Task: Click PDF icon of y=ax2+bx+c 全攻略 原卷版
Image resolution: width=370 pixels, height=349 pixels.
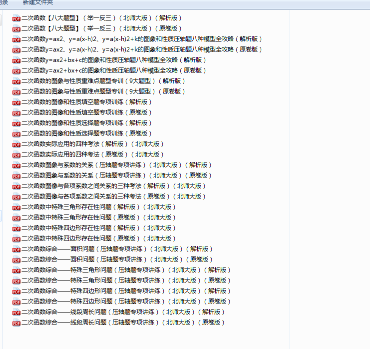Action: coord(16,70)
